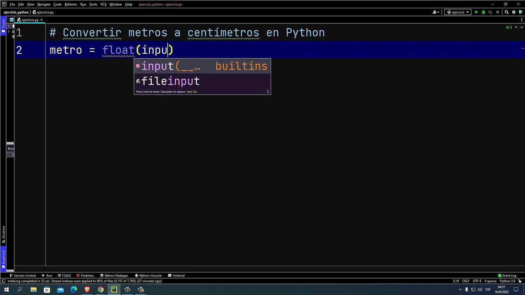The width and height of the screenshot is (525, 295).
Task: Open Microsoft Edge from the taskbar
Action: [x=74, y=290]
